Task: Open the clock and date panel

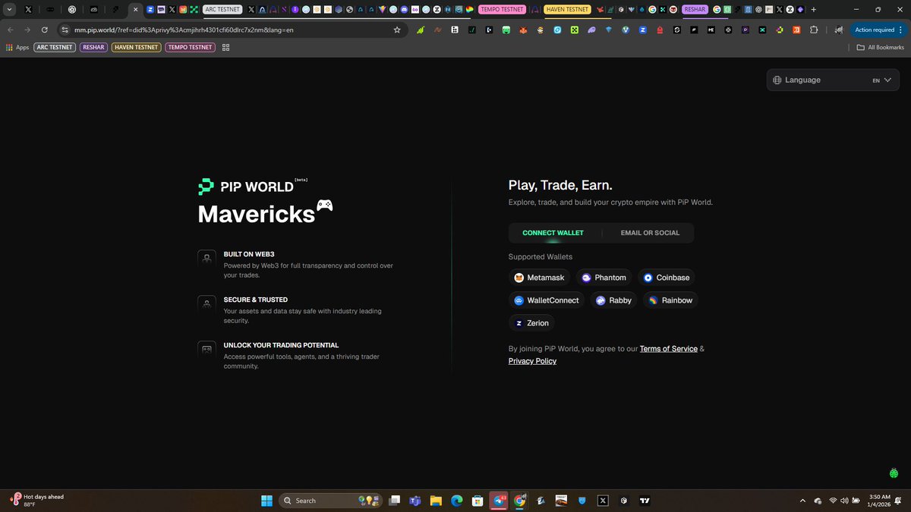Action: point(880,501)
